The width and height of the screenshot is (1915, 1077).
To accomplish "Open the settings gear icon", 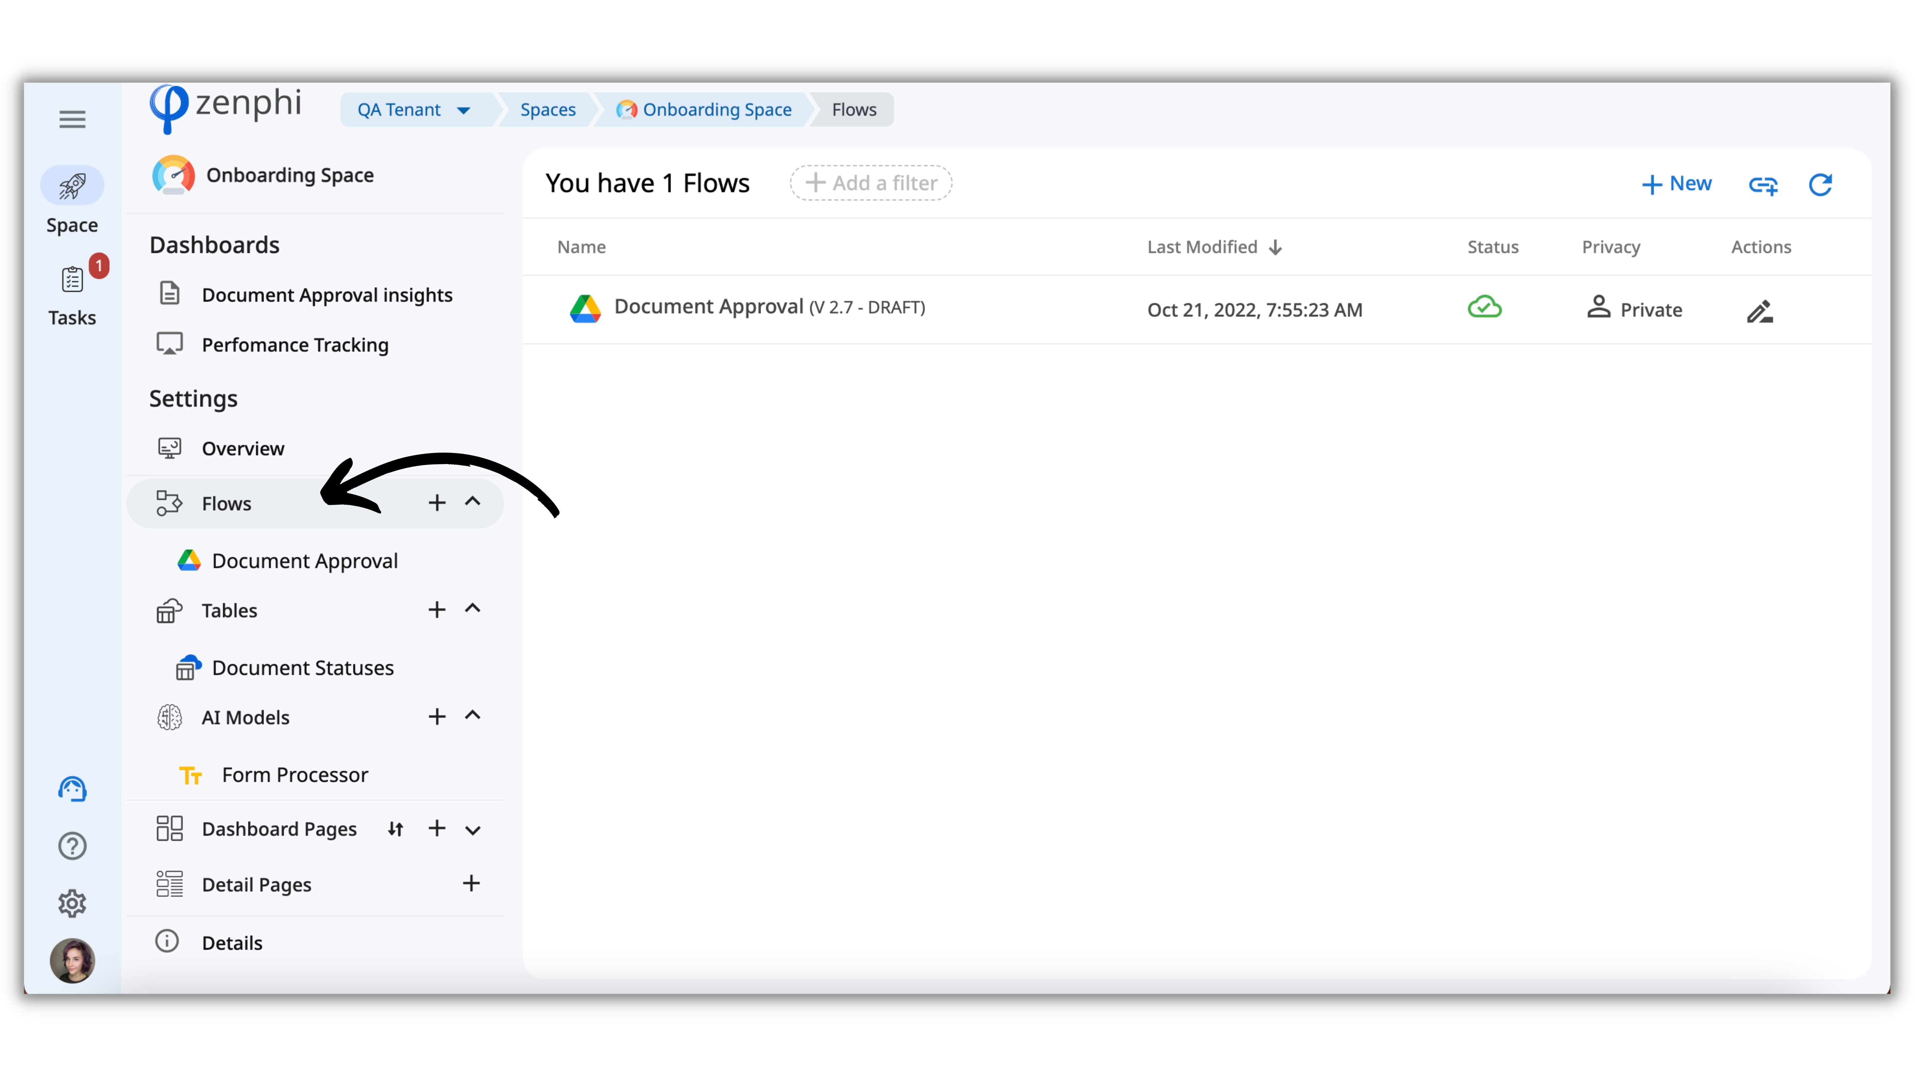I will click(72, 903).
